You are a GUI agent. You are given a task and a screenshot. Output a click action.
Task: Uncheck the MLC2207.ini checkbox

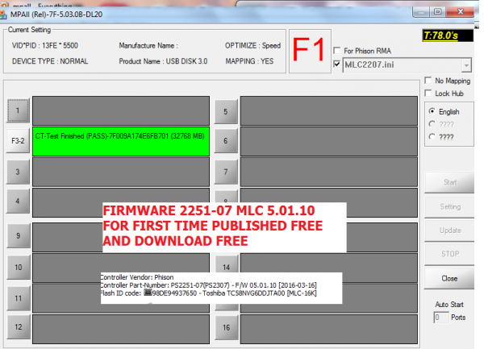point(337,64)
